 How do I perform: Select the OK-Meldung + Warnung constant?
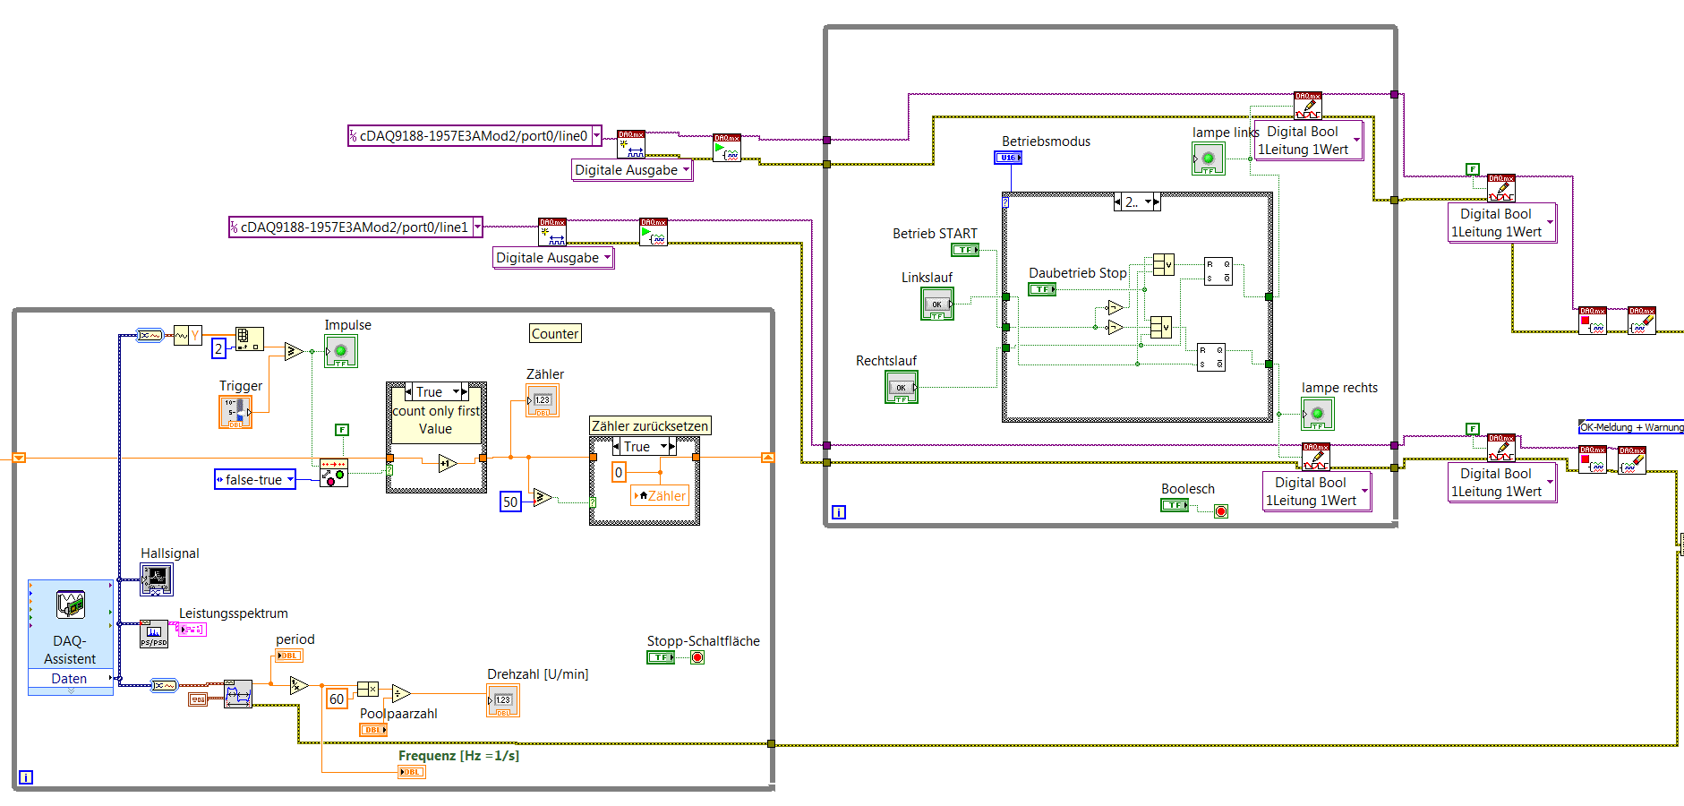coord(1631,427)
